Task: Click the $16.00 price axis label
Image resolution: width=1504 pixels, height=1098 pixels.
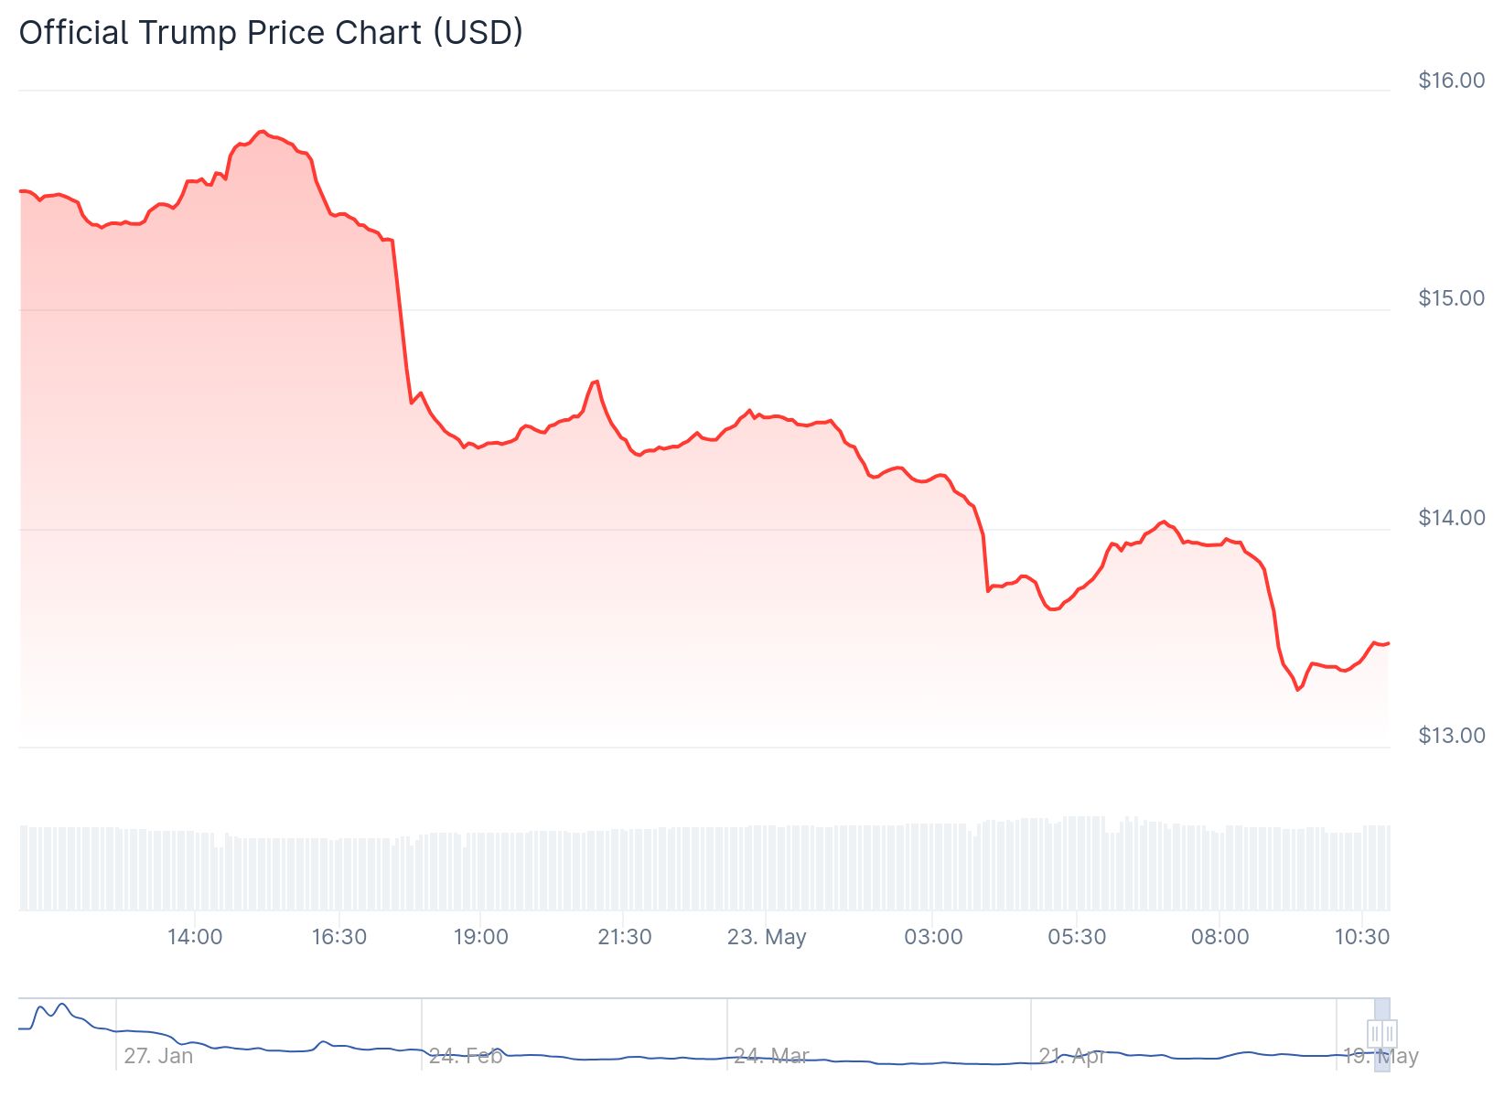Action: tap(1451, 81)
